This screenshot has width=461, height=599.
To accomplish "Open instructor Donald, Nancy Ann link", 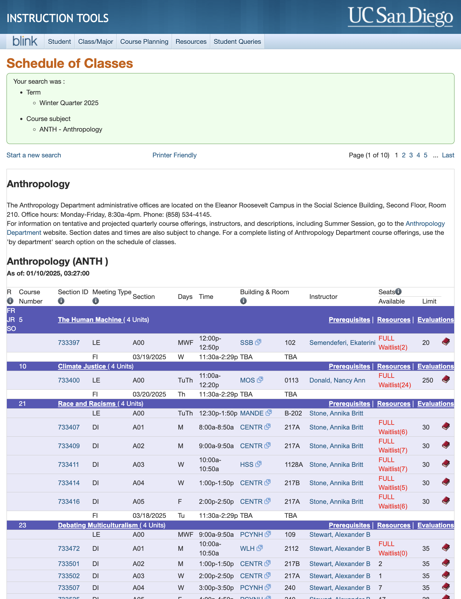I will coord(338,380).
